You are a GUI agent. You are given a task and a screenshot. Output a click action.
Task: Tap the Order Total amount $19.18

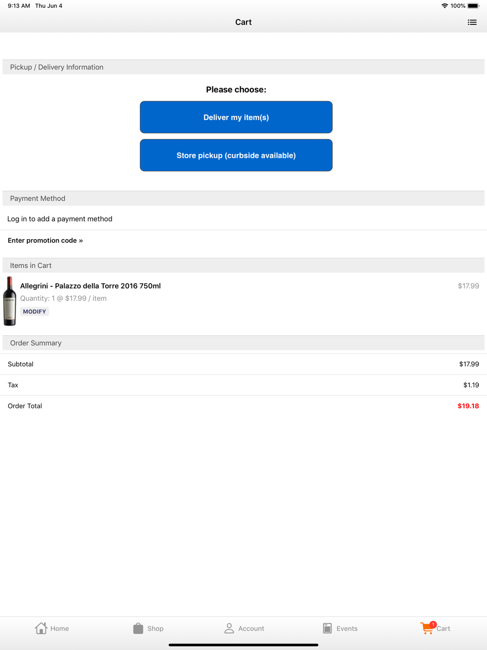point(468,406)
